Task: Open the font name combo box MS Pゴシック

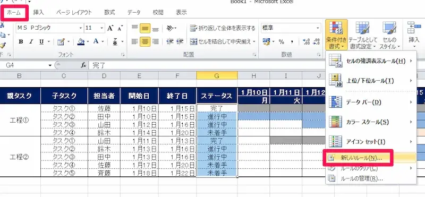Action: point(49,28)
